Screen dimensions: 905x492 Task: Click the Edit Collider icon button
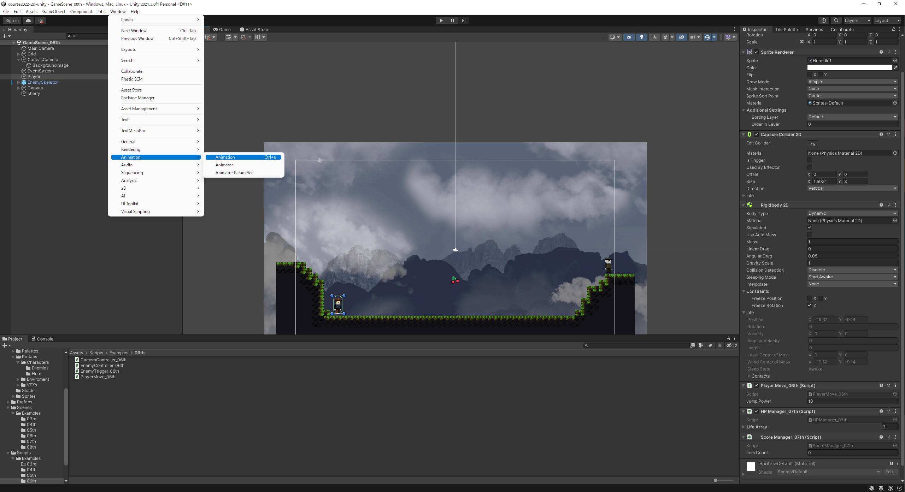point(812,144)
